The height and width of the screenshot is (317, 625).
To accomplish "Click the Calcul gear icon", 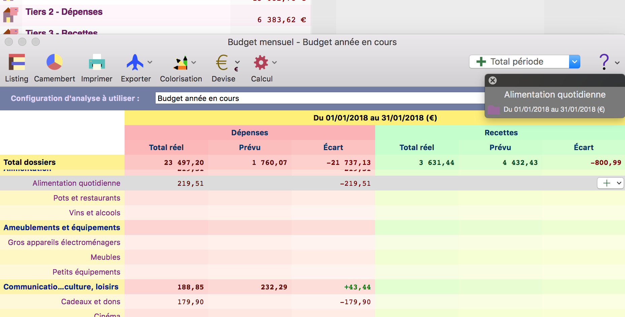I will (x=261, y=62).
